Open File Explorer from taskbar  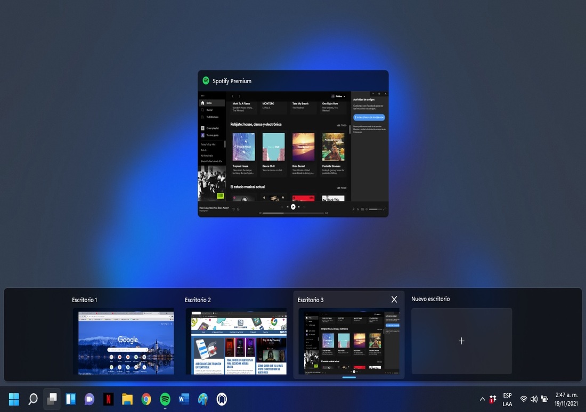tap(127, 399)
